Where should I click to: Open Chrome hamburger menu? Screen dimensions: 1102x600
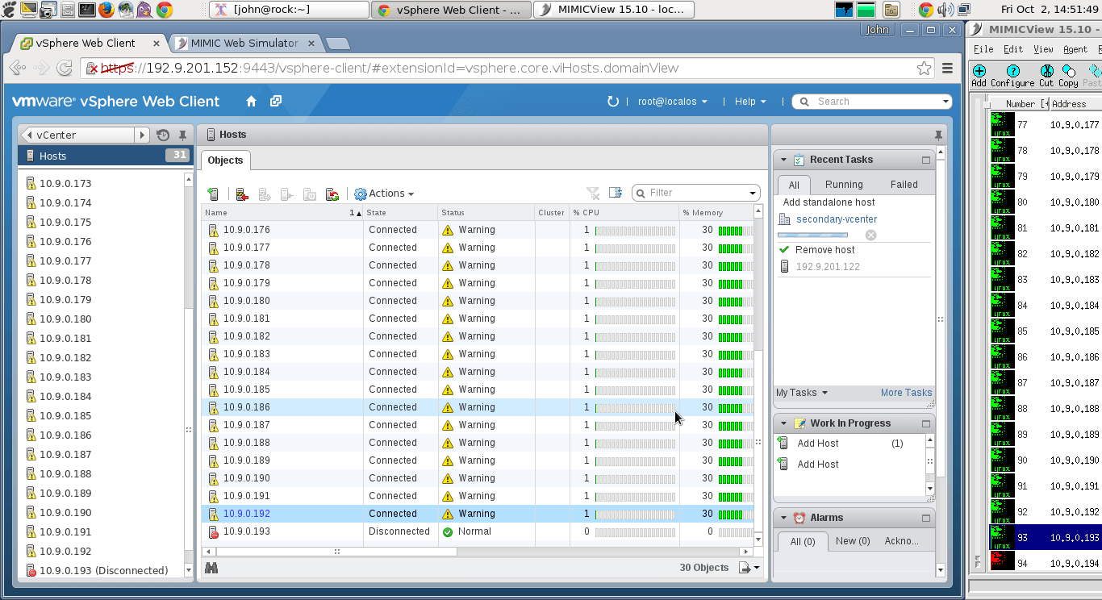[x=948, y=69]
